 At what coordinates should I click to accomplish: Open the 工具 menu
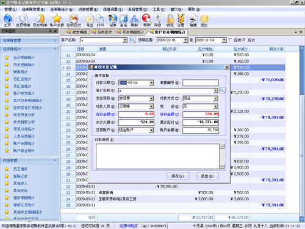159,9
